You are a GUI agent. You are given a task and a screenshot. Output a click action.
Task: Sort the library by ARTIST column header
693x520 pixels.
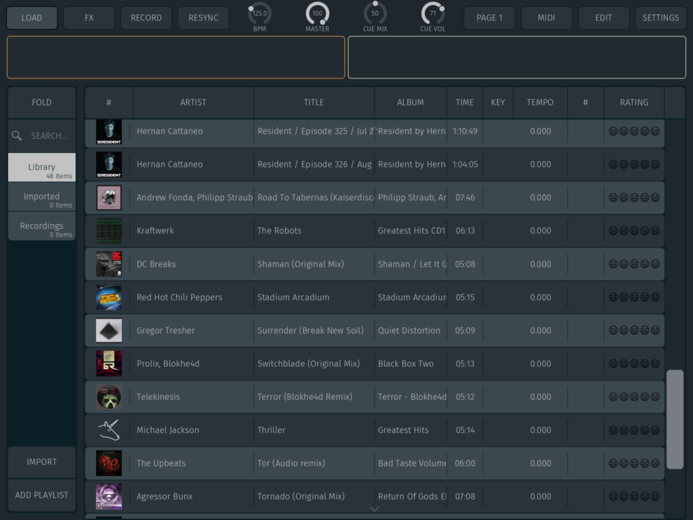[193, 102]
